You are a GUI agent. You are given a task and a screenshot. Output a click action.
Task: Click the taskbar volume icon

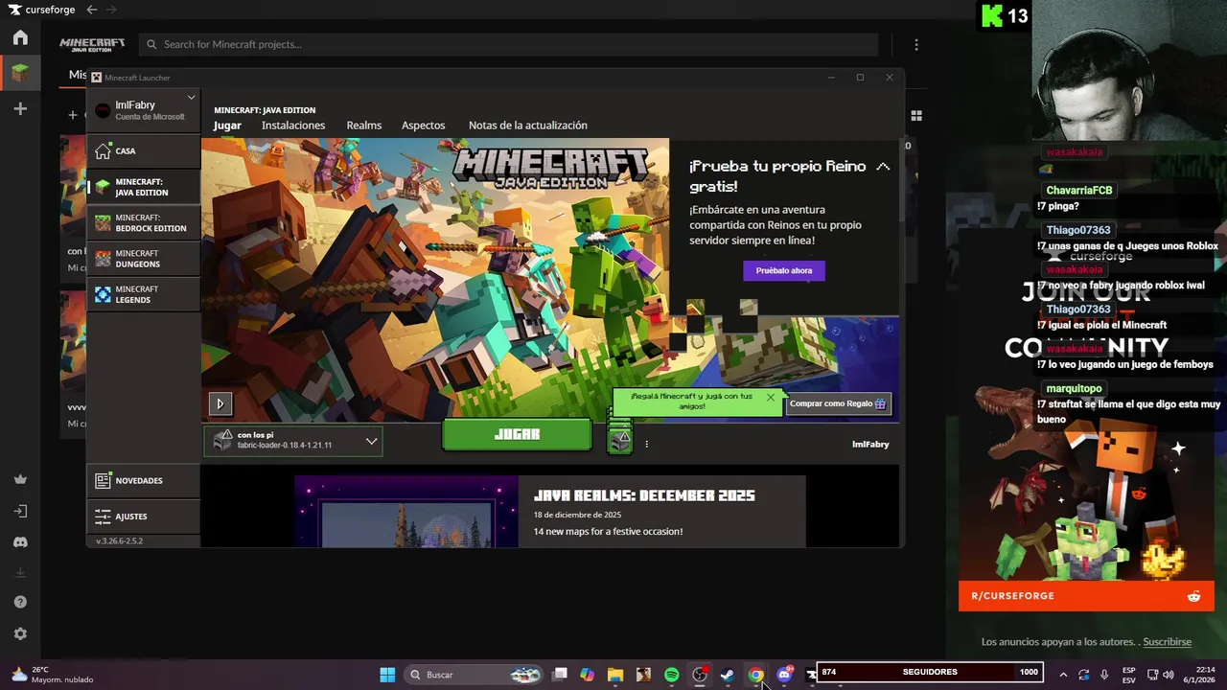1168,675
